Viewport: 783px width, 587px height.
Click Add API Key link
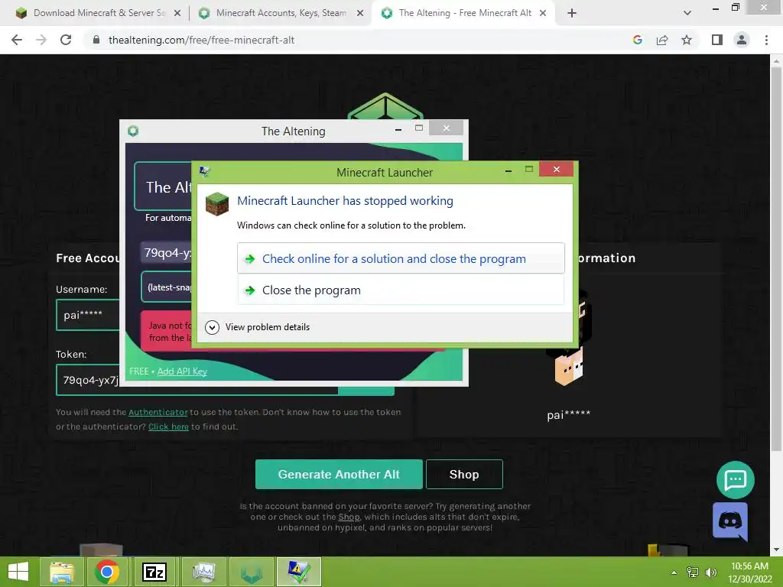182,371
